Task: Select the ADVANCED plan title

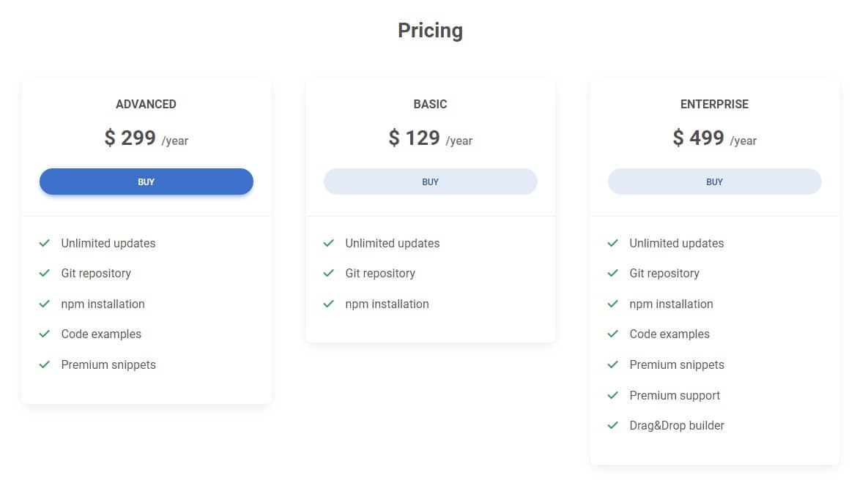Action: click(x=146, y=104)
